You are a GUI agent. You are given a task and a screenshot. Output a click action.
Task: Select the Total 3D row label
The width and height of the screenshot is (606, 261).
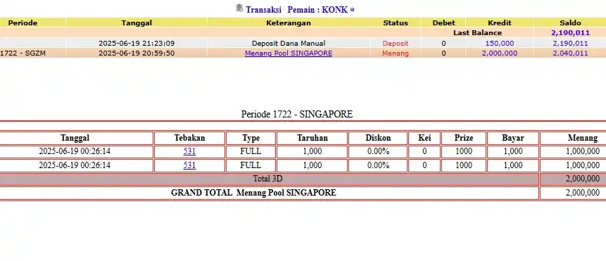pyautogui.click(x=267, y=179)
